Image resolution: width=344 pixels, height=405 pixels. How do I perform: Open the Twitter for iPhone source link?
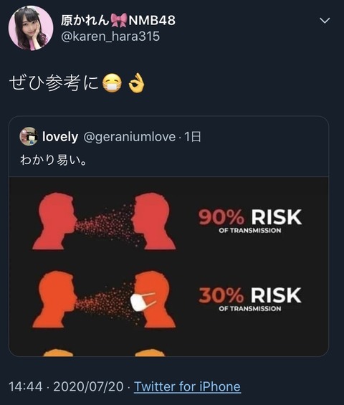tap(188, 386)
